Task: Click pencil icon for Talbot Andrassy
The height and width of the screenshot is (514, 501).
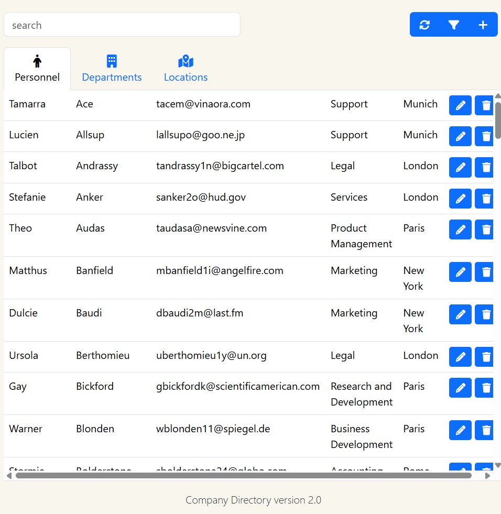Action: click(x=460, y=167)
